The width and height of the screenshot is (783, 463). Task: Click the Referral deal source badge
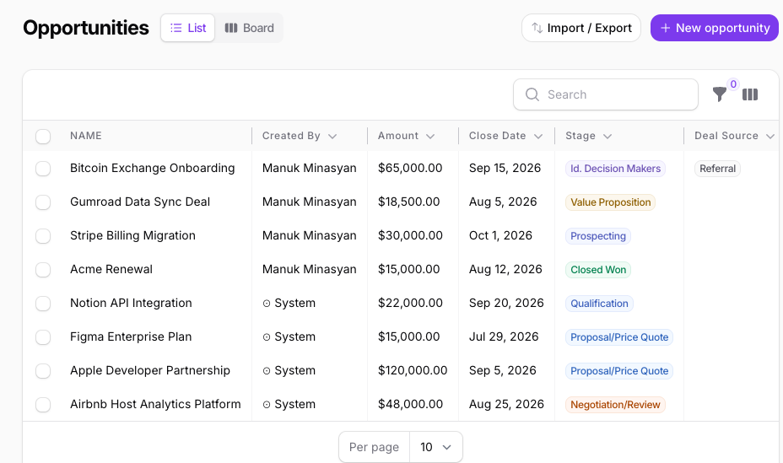[717, 169]
